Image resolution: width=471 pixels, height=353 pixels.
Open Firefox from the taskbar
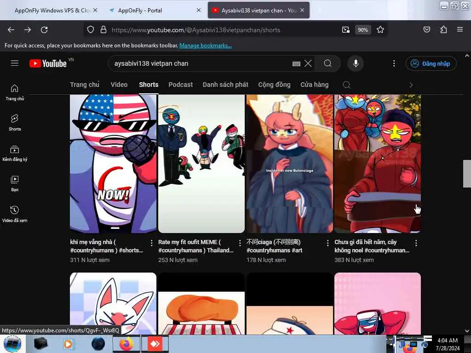click(x=126, y=344)
